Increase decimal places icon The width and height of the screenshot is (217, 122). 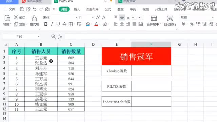point(204,24)
